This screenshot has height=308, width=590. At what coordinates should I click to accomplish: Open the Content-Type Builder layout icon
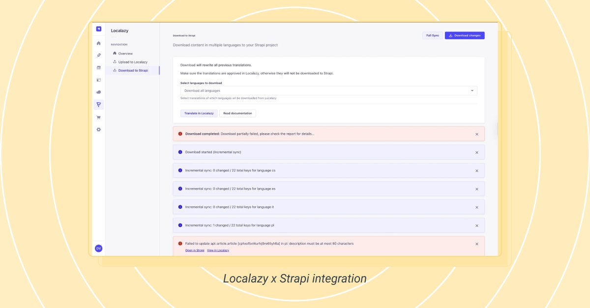99,80
